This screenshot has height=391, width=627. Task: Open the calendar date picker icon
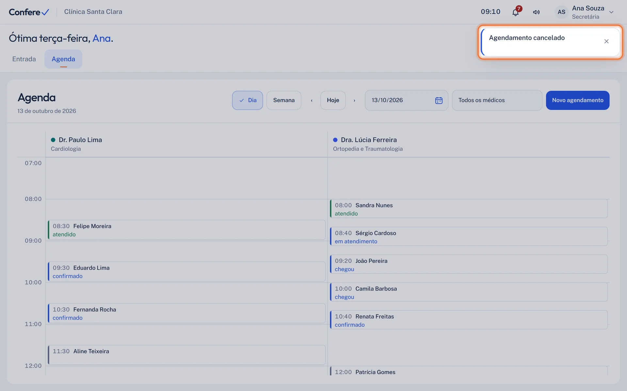tap(439, 100)
